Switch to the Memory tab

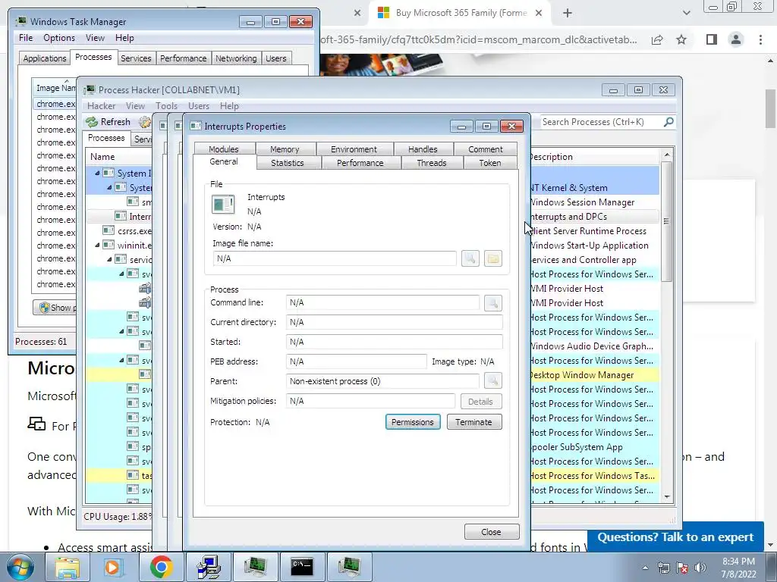(x=285, y=149)
